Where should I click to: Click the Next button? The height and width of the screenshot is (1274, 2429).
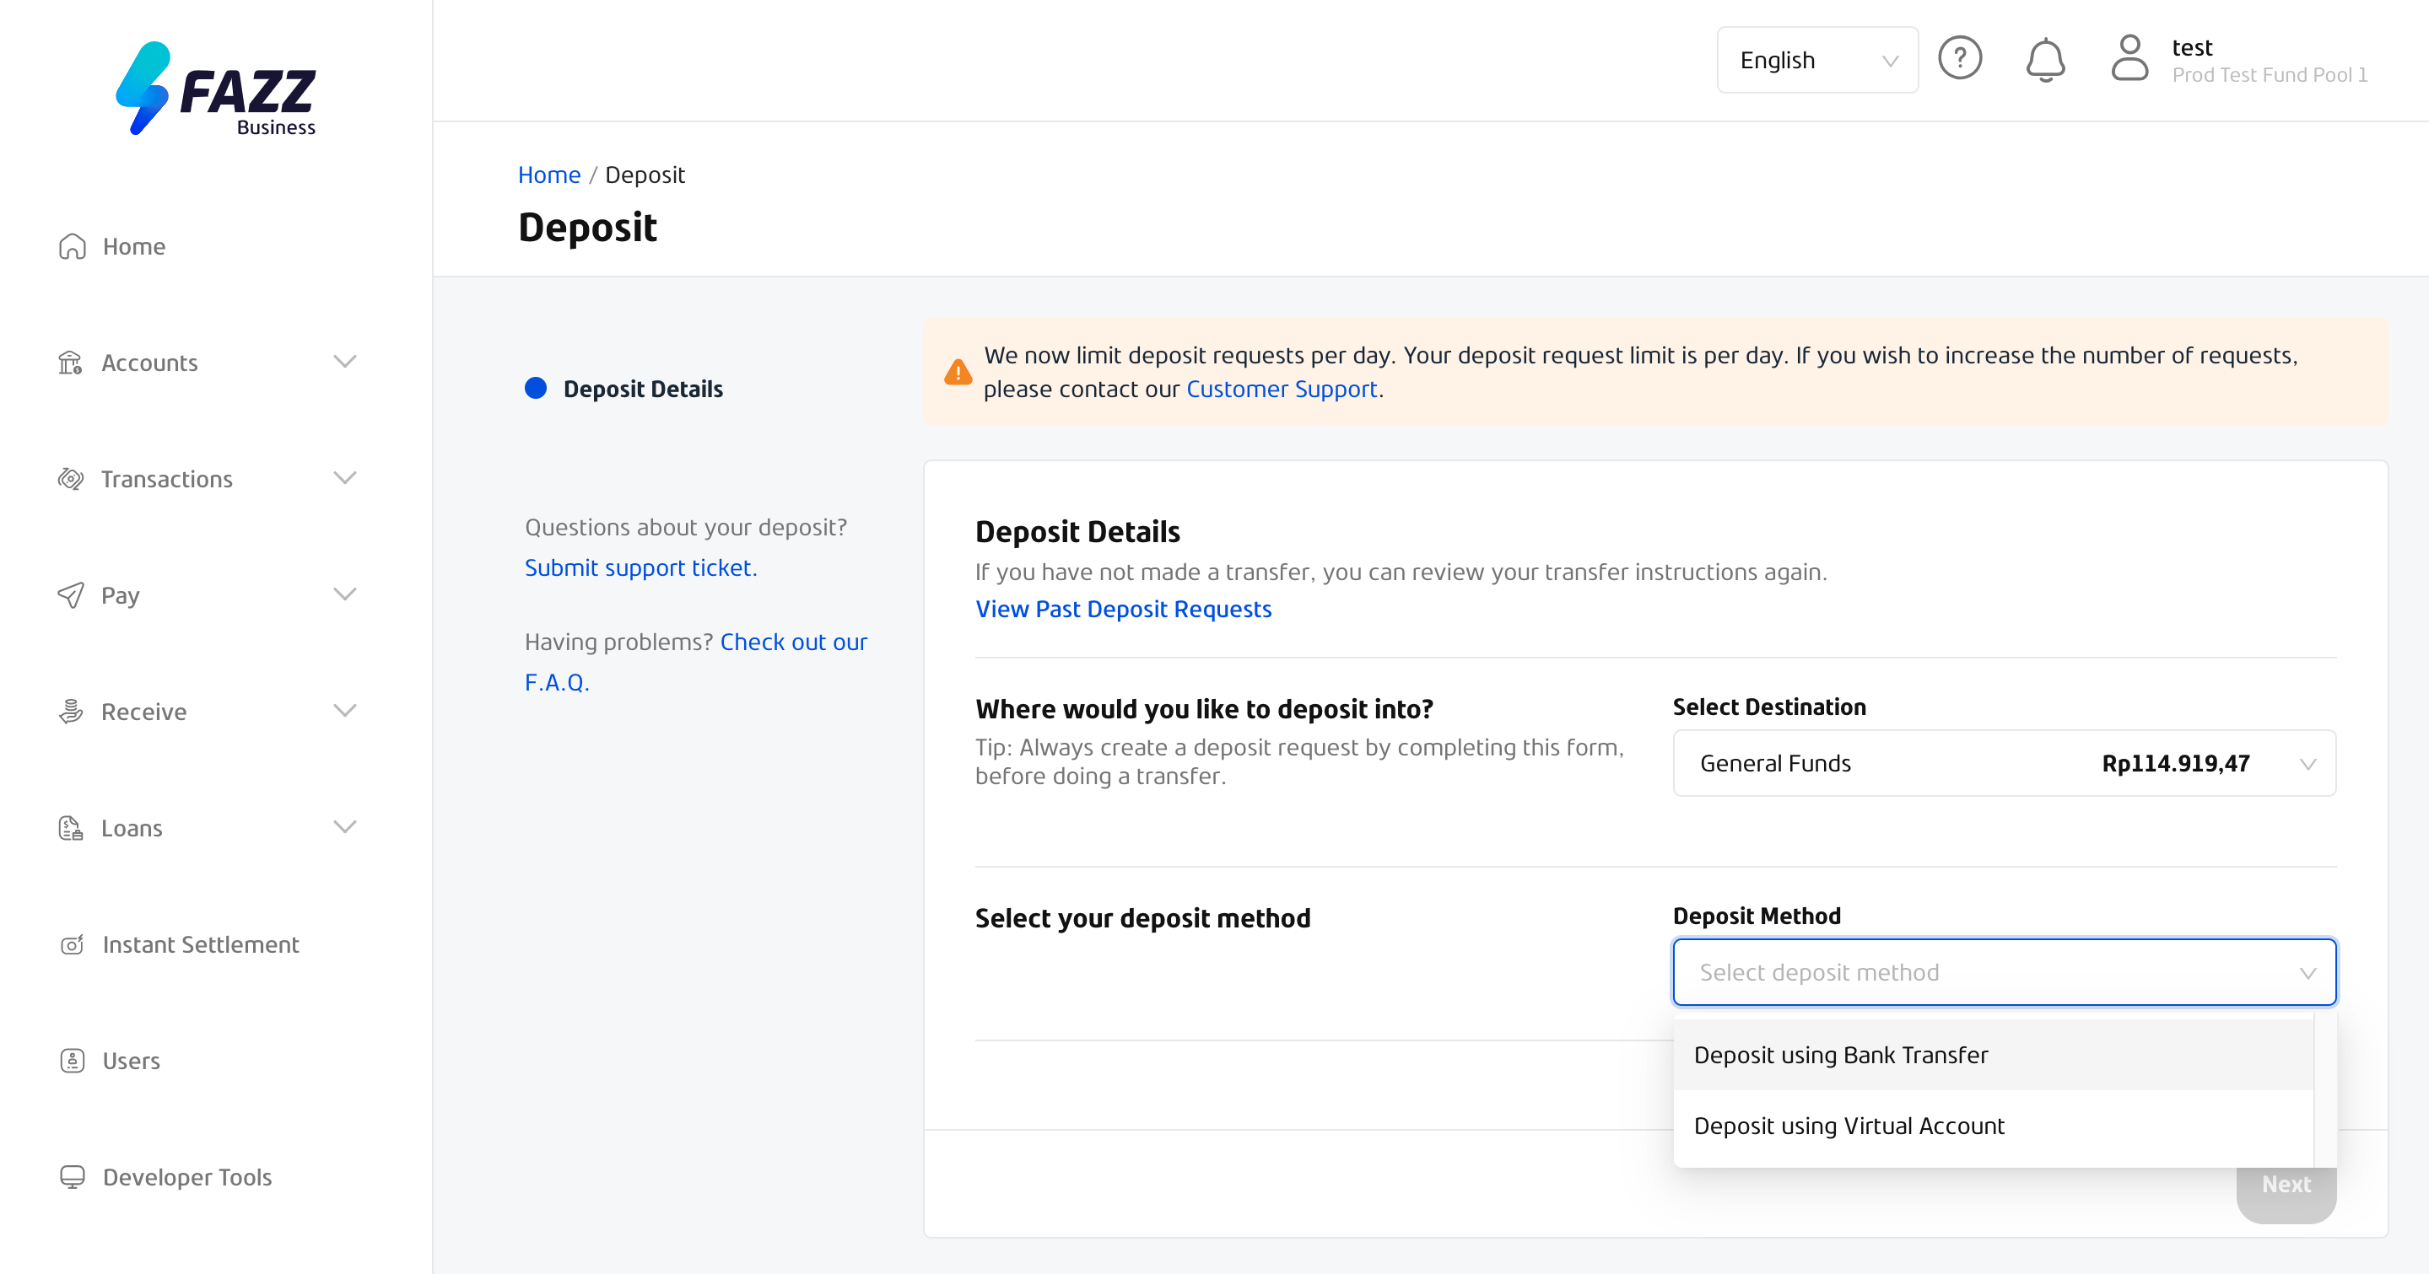[x=2286, y=1185]
